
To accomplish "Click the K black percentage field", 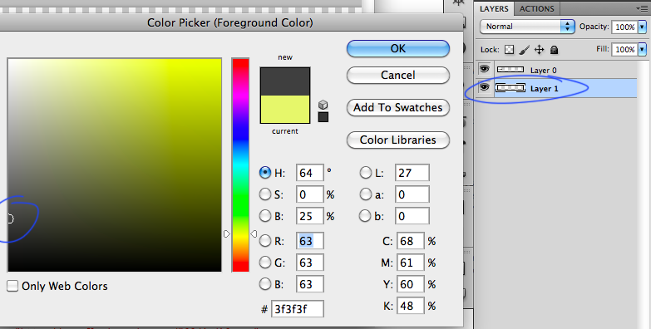I will pos(410,306).
